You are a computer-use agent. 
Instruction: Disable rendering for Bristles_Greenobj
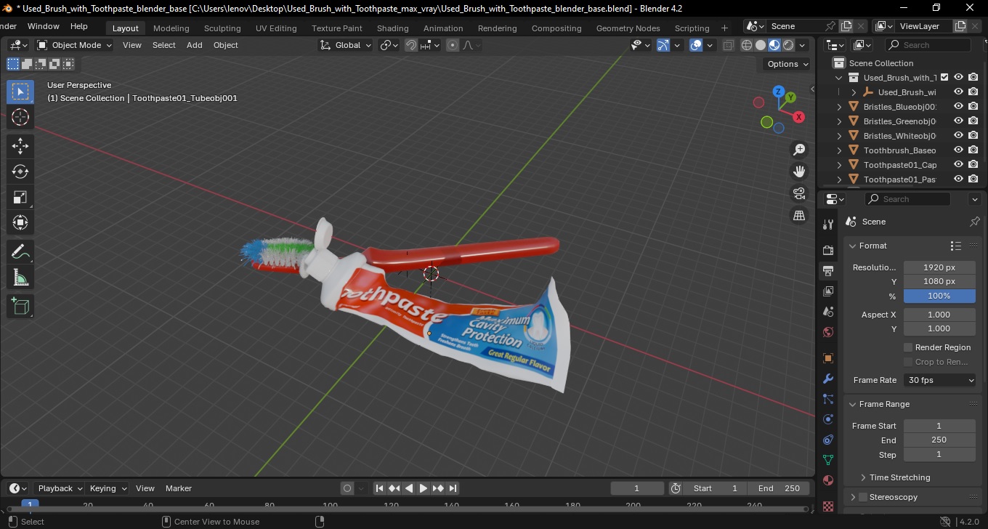pos(973,121)
